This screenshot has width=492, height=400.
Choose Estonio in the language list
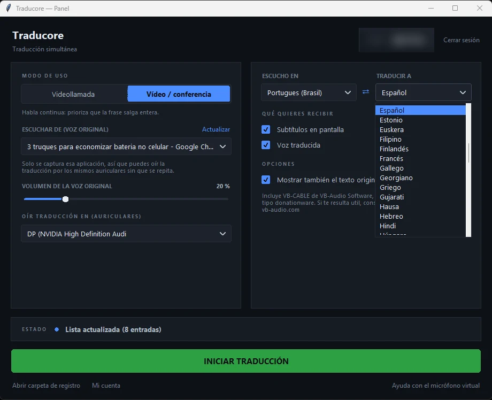pyautogui.click(x=420, y=120)
